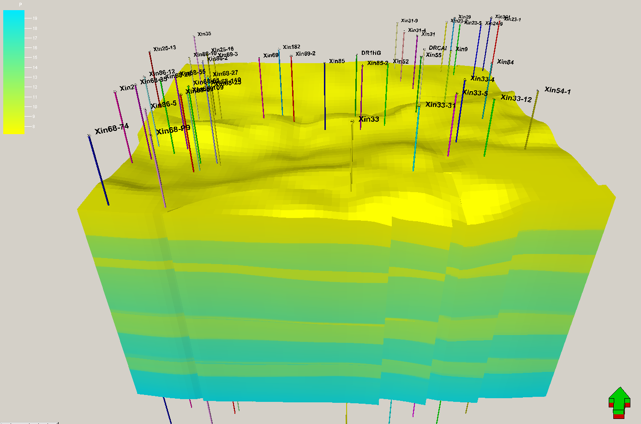Select the DR1HG well label

tap(371, 53)
